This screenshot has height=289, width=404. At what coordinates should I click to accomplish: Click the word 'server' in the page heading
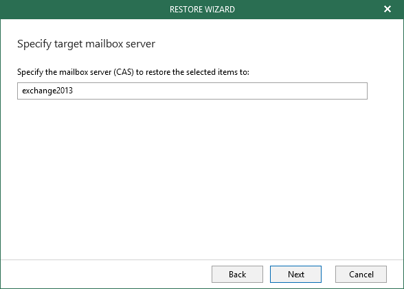(140, 44)
